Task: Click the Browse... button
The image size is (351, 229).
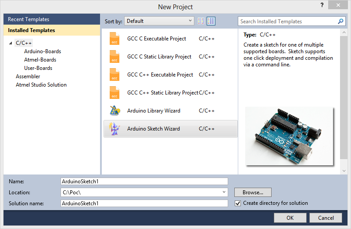Action: 253,193
